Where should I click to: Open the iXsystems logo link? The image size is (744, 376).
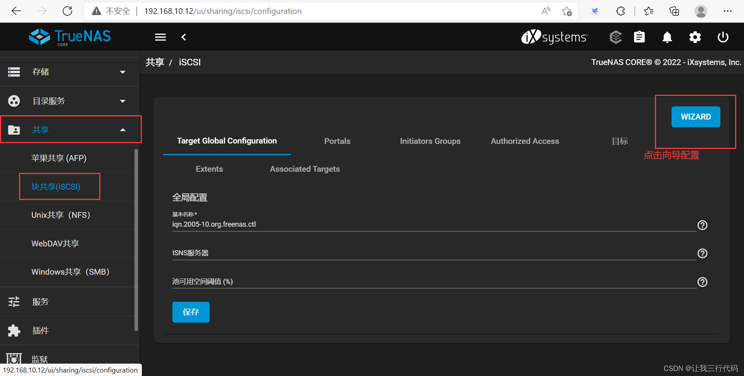point(555,37)
